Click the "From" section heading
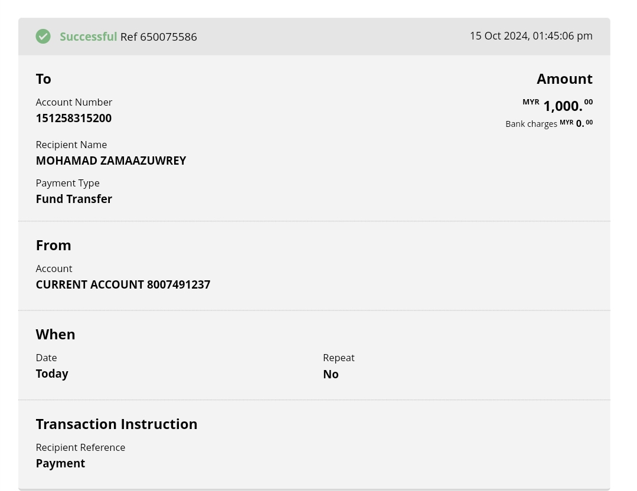637x491 pixels. 53,245
